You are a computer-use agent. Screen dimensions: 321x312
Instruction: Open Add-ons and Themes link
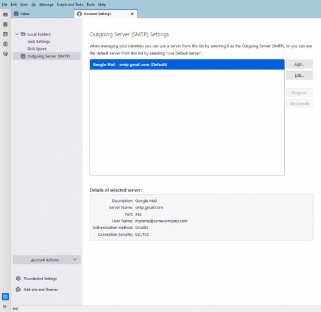pyautogui.click(x=41, y=290)
